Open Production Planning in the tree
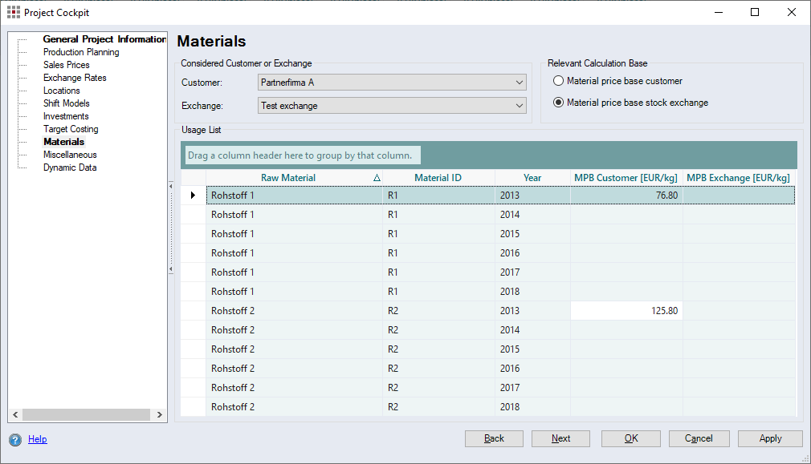The image size is (811, 464). pyautogui.click(x=81, y=52)
